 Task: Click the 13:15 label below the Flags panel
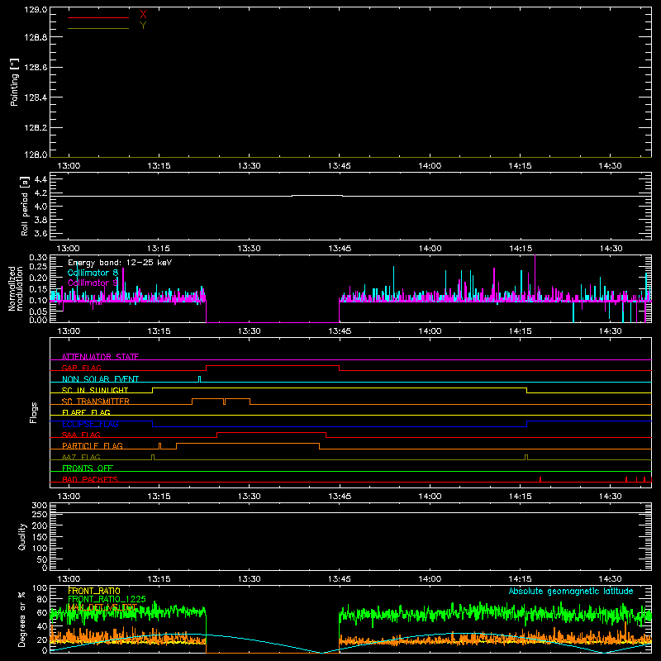click(159, 497)
